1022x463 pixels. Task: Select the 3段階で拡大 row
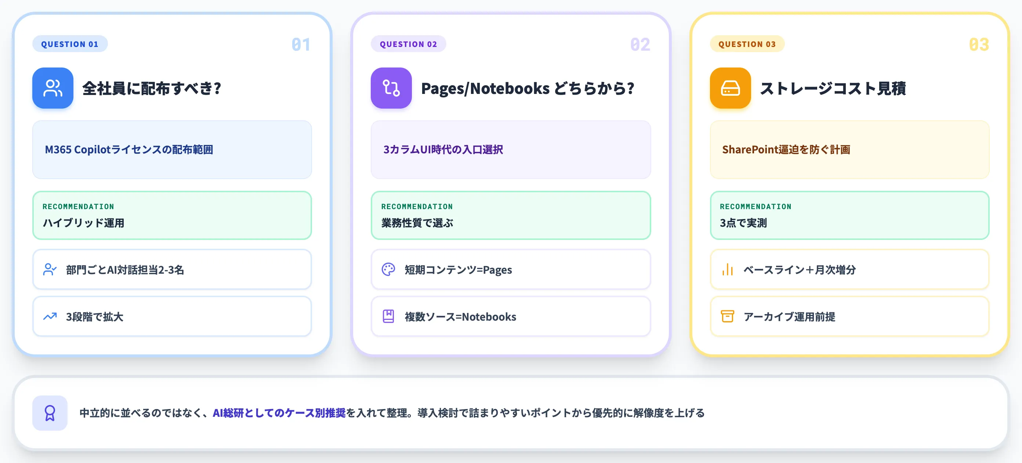[172, 316]
